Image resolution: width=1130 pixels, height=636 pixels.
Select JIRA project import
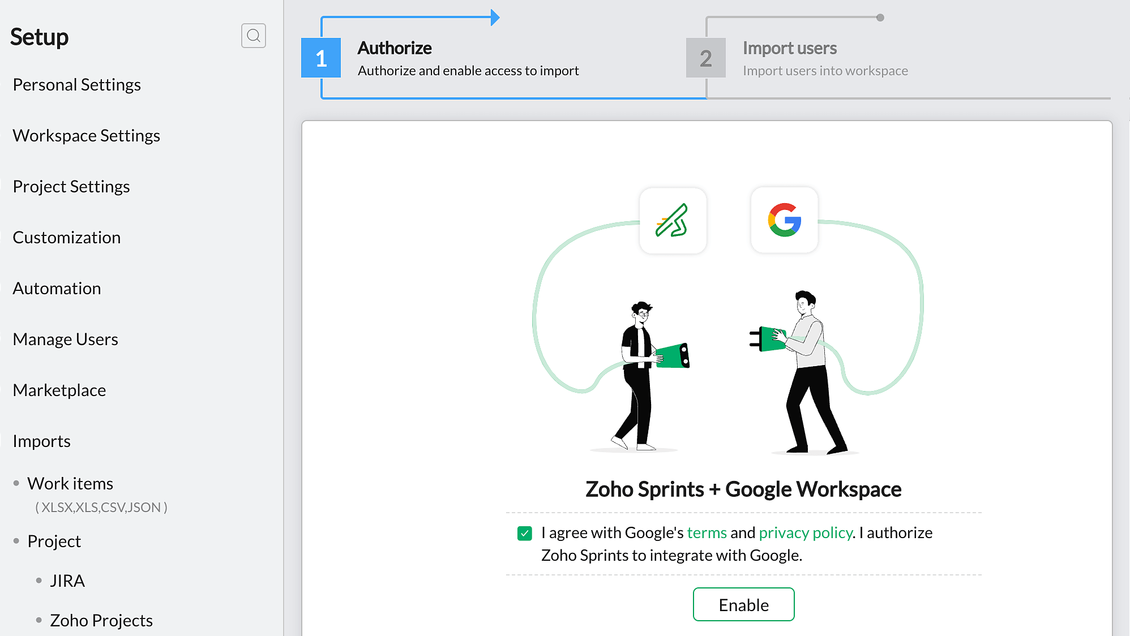[x=67, y=581]
